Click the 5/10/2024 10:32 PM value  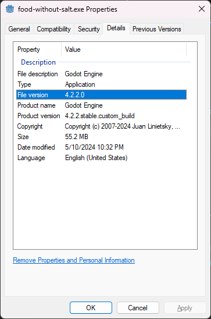coord(94,147)
